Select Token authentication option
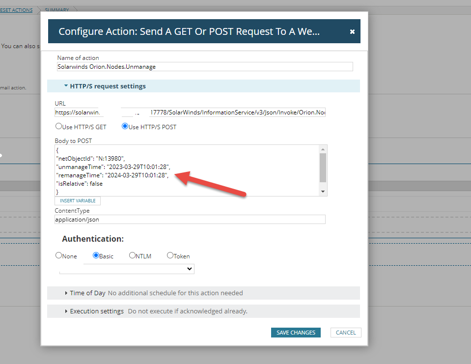471x364 pixels. 170,255
